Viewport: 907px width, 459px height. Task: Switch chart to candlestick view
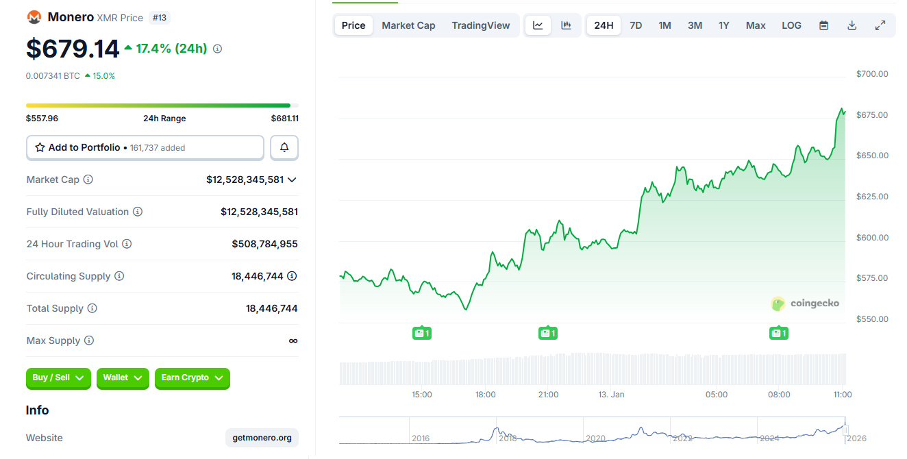point(567,25)
